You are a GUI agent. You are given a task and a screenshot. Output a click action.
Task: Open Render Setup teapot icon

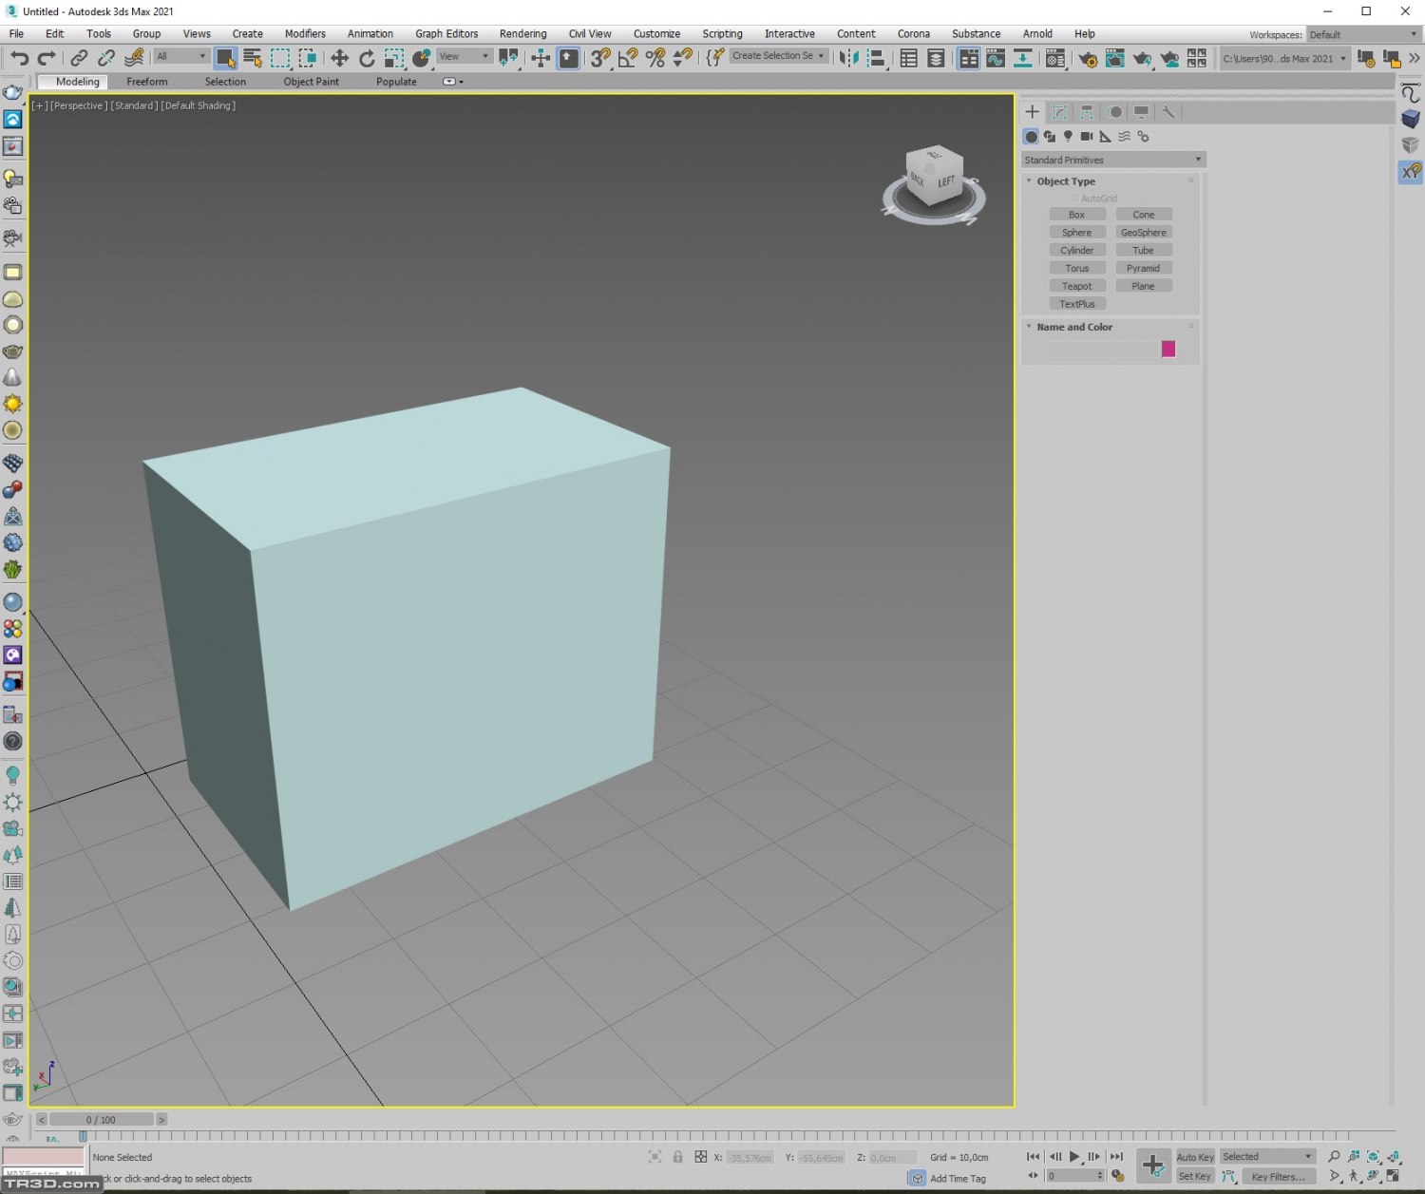[1088, 59]
